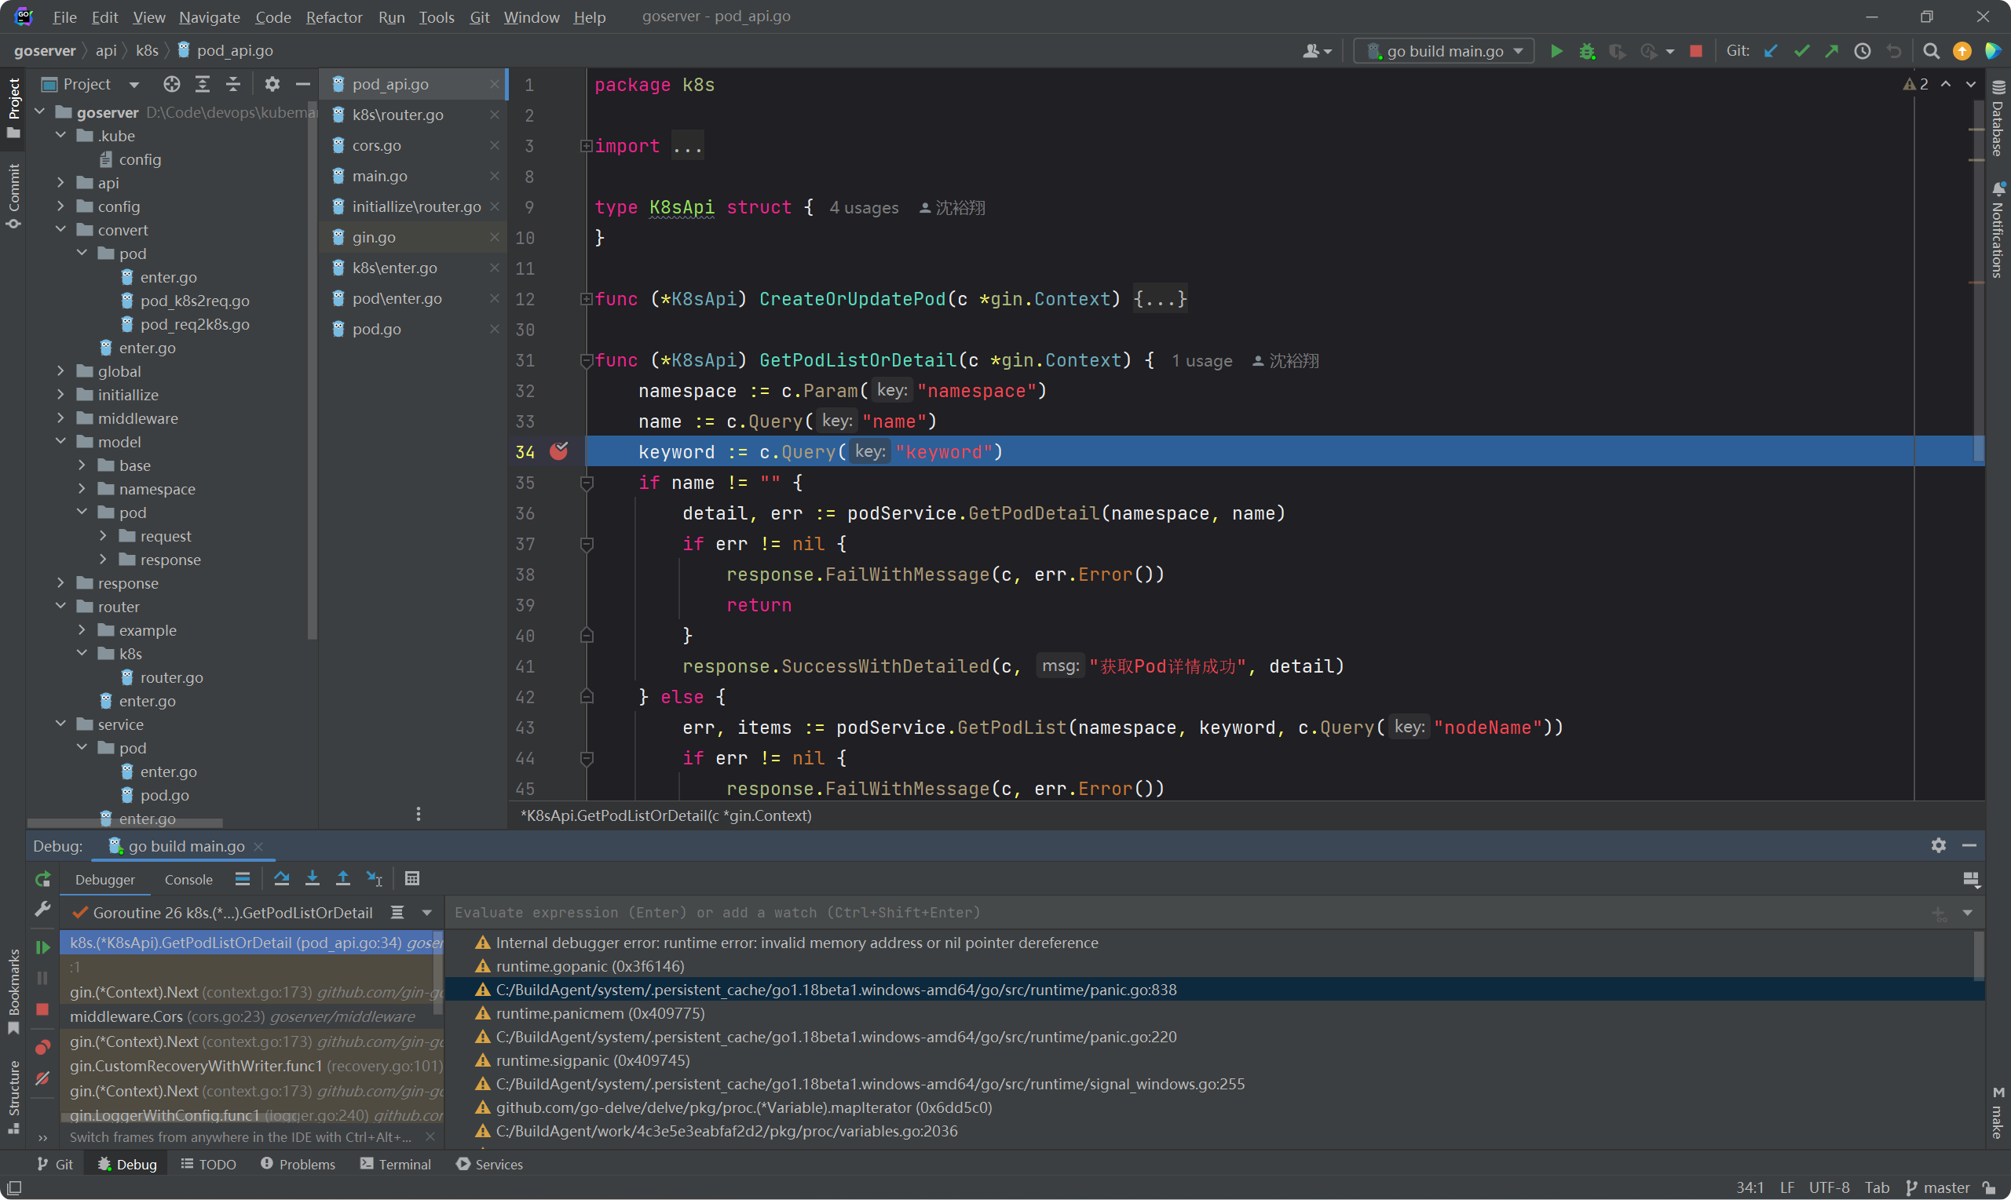Step over in debugger toolbar
Screen dimensions: 2011x1200
pos(281,878)
